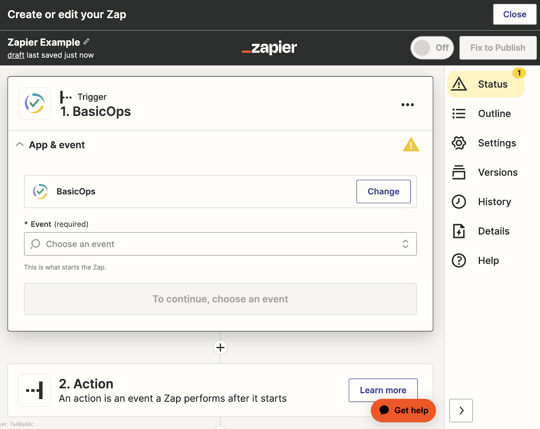This screenshot has width=540, height=429.
Task: Collapse the right sidebar with the arrow
Action: (461, 410)
